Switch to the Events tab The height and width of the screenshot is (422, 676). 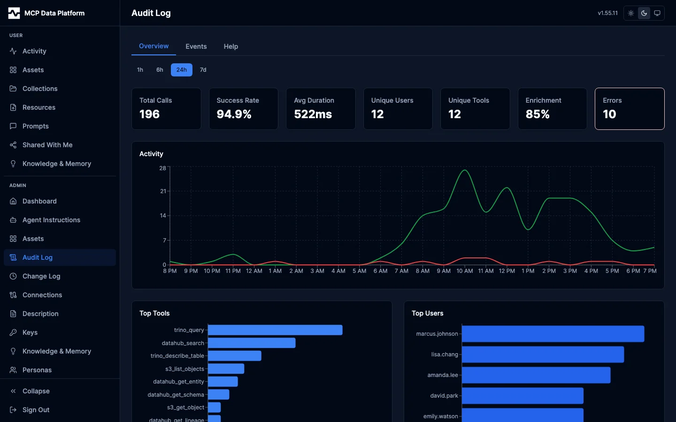[x=196, y=46]
